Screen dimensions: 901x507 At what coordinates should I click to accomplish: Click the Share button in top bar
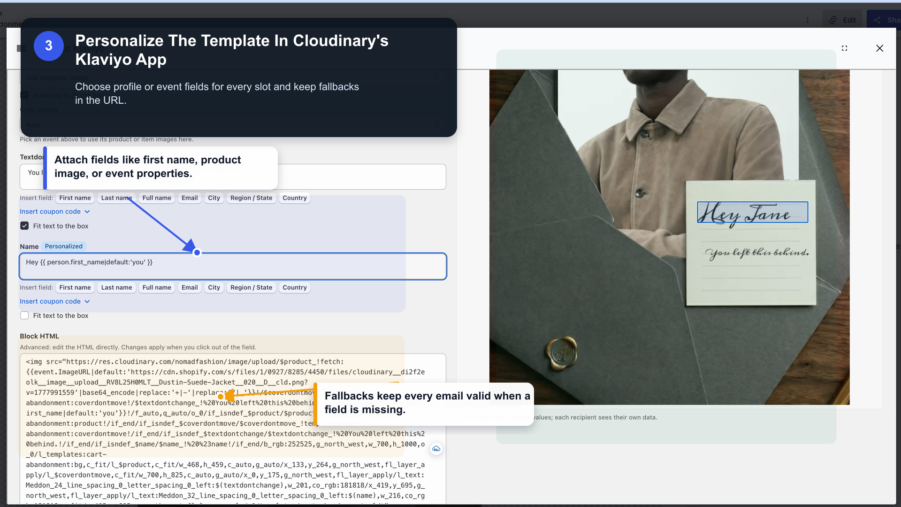885,20
